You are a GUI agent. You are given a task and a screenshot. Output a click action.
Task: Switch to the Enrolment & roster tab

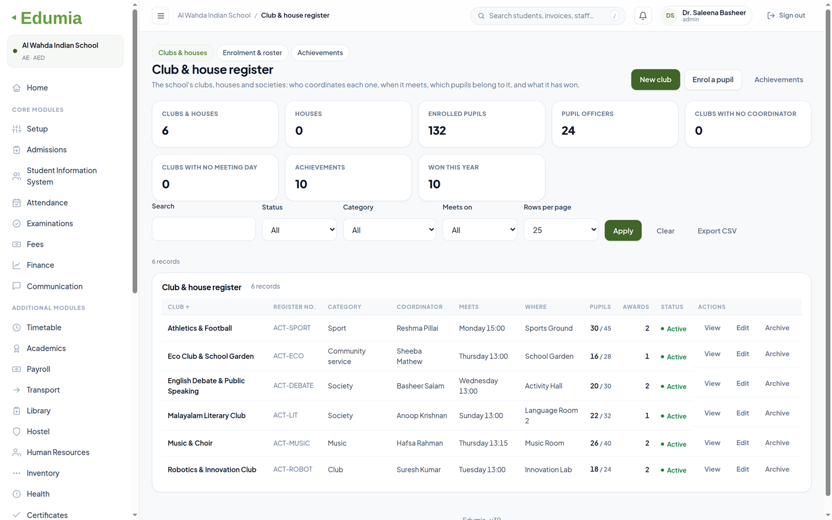coord(253,53)
